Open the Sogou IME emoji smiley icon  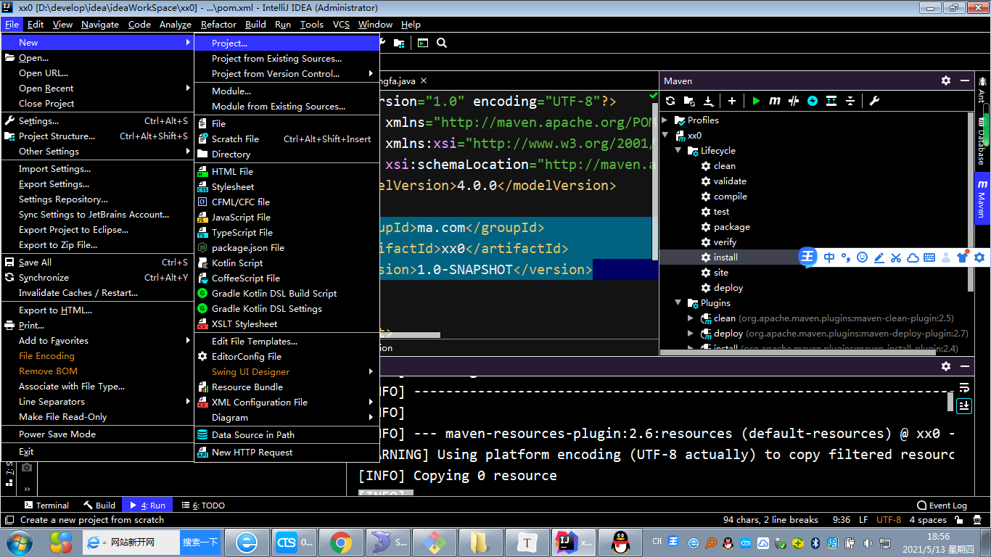862,257
